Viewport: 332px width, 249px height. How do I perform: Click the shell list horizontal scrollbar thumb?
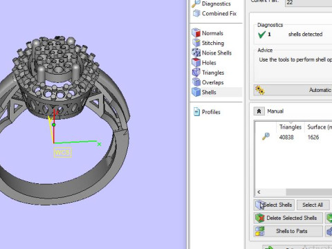(x=309, y=192)
